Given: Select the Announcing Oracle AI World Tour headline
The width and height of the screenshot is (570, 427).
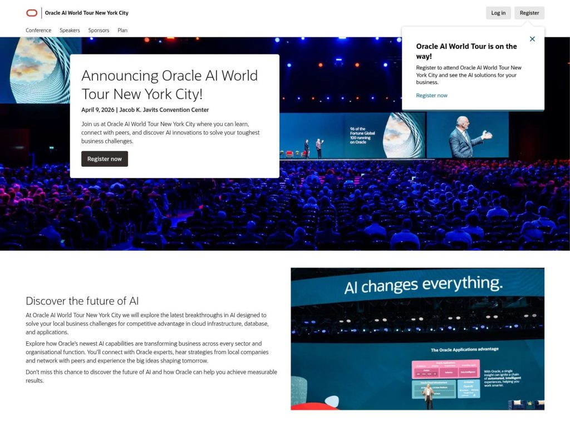Looking at the screenshot, I should click(170, 85).
